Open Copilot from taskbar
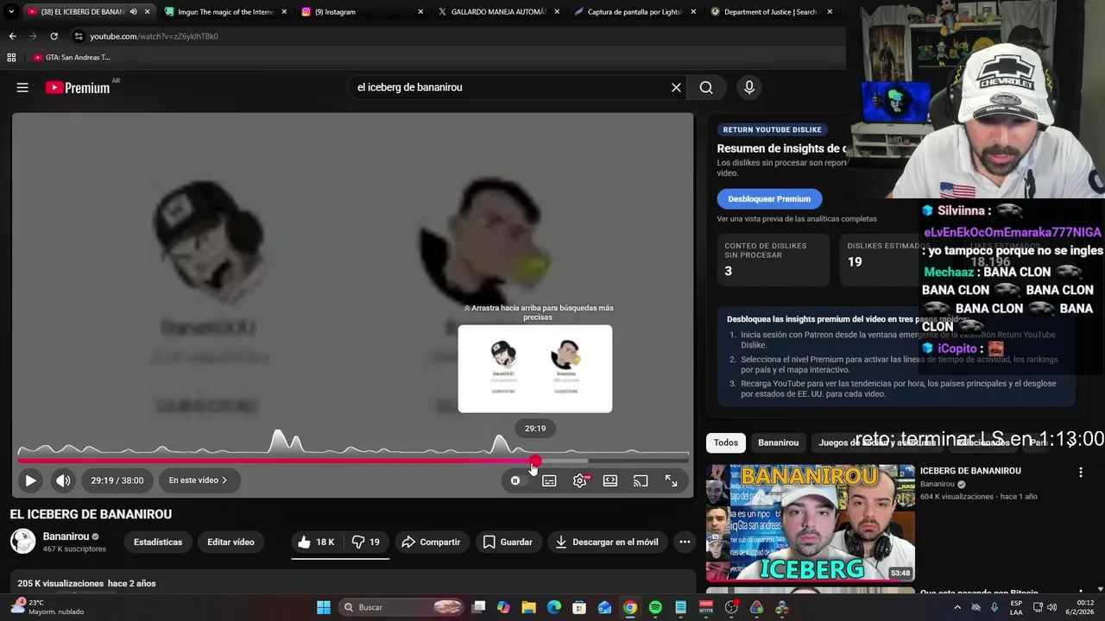1105x621 pixels. 503,607
